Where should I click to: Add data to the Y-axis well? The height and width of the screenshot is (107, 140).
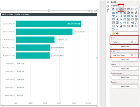(125, 46)
